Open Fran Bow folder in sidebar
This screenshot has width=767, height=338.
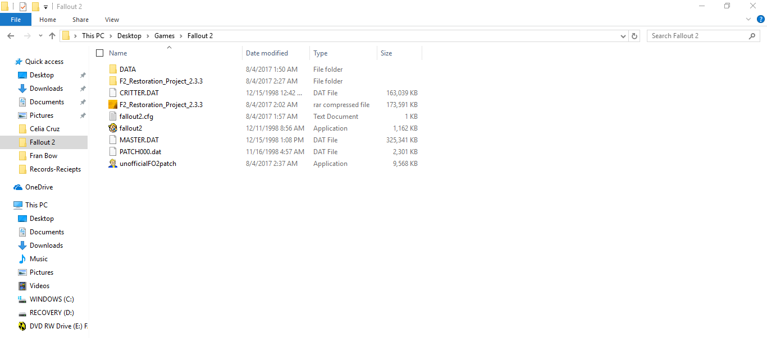pos(43,156)
